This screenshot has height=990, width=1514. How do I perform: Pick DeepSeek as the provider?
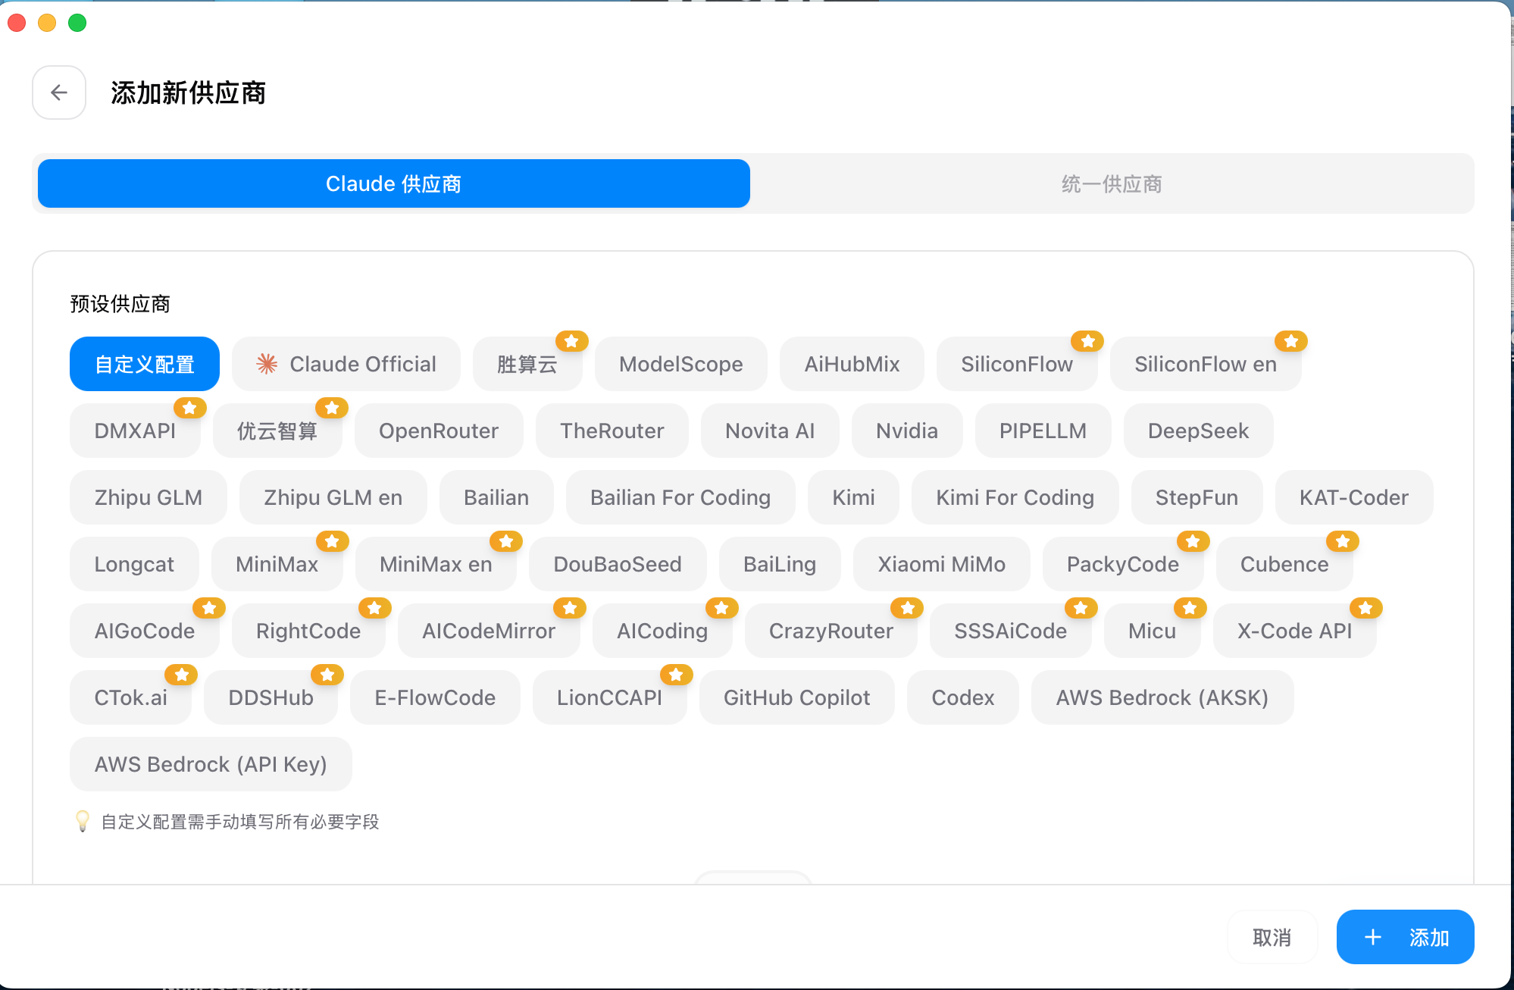(x=1198, y=431)
